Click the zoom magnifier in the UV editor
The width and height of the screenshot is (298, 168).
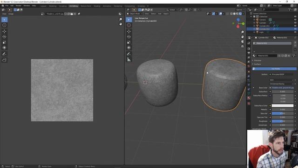(121, 20)
